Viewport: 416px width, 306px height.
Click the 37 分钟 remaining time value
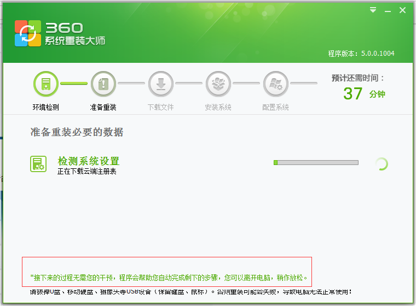click(364, 93)
